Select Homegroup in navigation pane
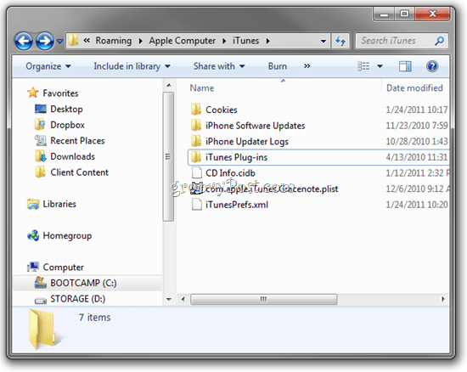467x372 pixels. point(67,235)
